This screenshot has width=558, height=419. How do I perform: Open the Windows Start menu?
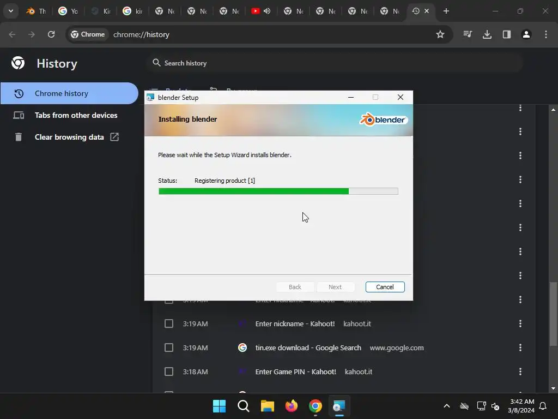tap(219, 406)
